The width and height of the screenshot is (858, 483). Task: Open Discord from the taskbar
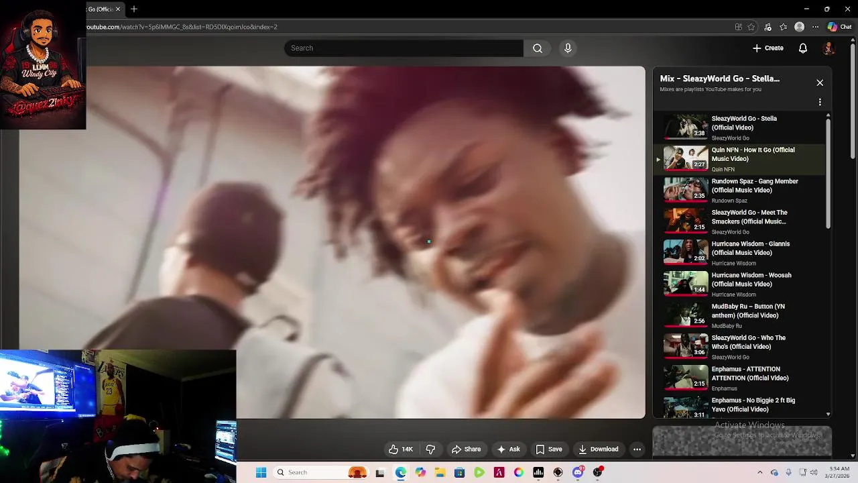tap(578, 473)
